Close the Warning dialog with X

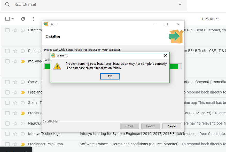166,55
